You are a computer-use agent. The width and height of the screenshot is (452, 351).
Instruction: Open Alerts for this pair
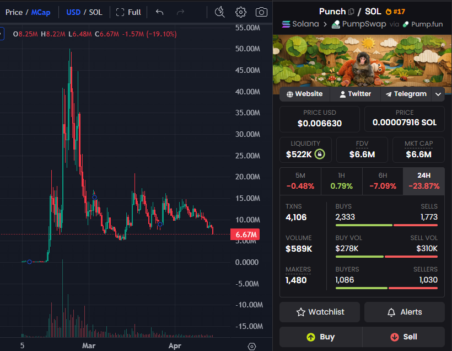point(405,312)
